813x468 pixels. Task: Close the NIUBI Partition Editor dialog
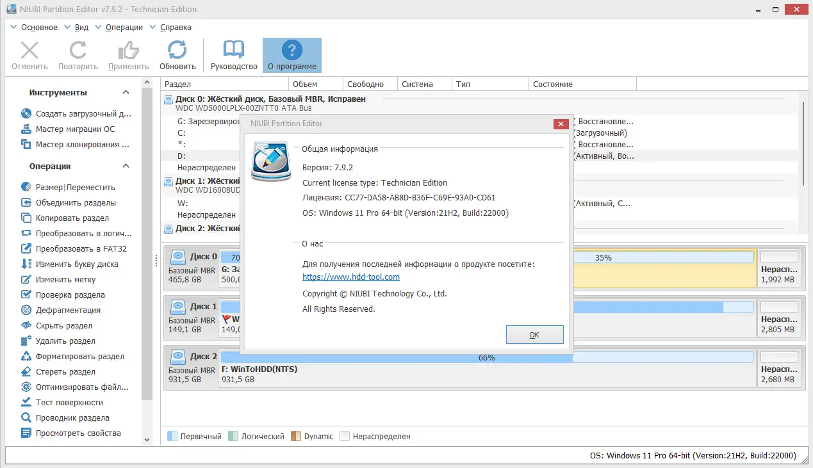561,124
